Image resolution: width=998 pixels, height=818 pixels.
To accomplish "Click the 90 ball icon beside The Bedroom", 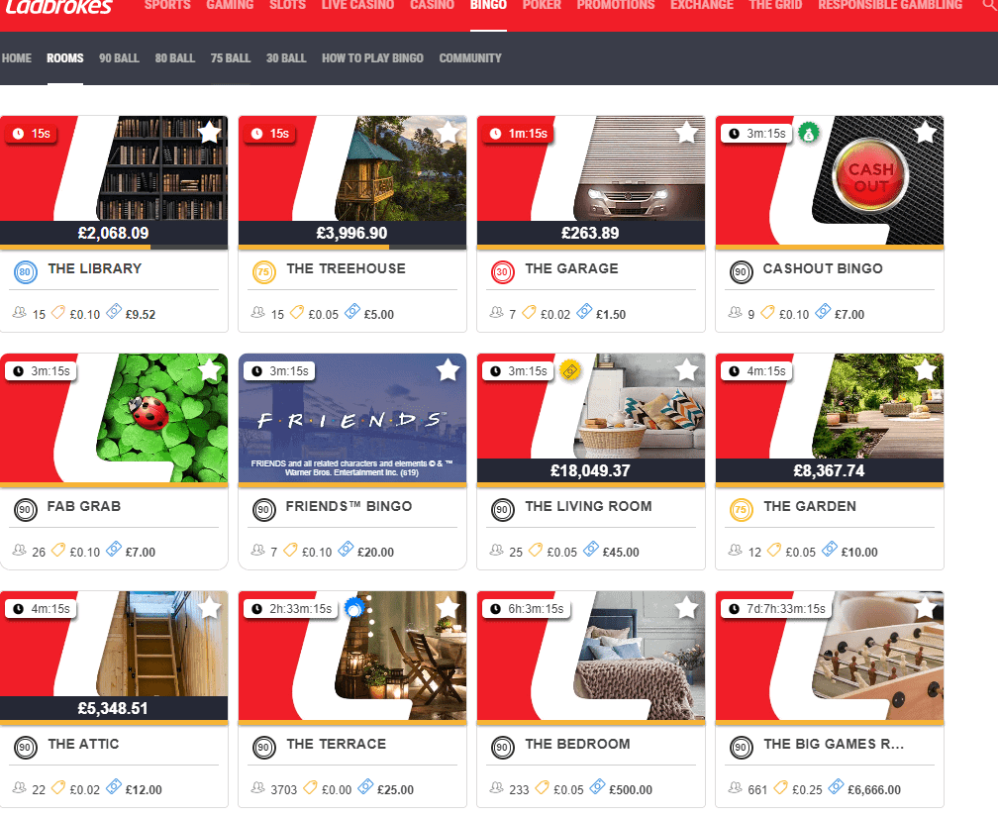I will pyautogui.click(x=502, y=747).
